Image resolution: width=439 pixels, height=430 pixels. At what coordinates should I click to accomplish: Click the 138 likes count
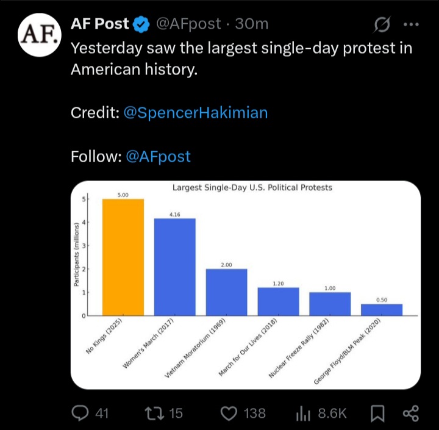(254, 414)
